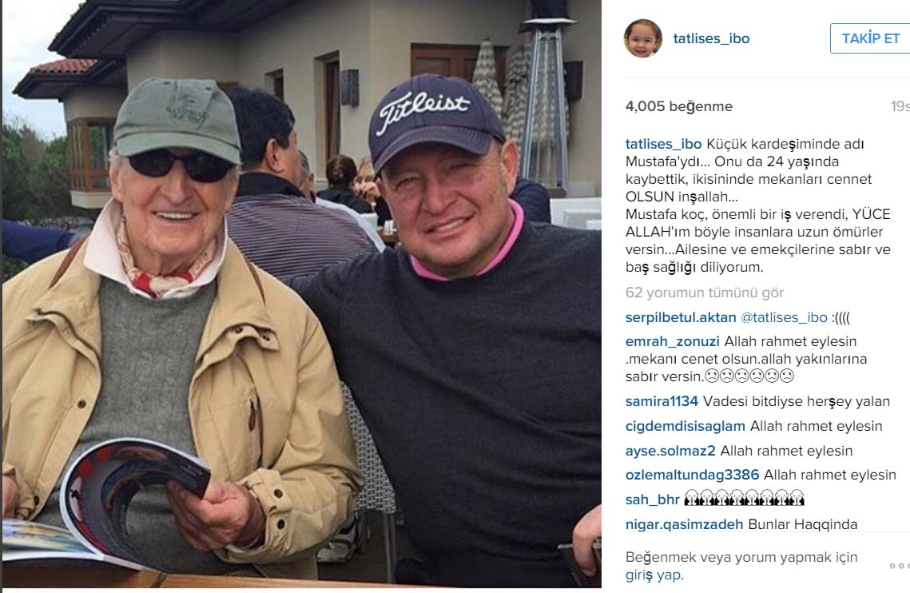Screen dimensions: 910x593
Task: Click tatlises_ibo username in caption
Action: pos(663,144)
